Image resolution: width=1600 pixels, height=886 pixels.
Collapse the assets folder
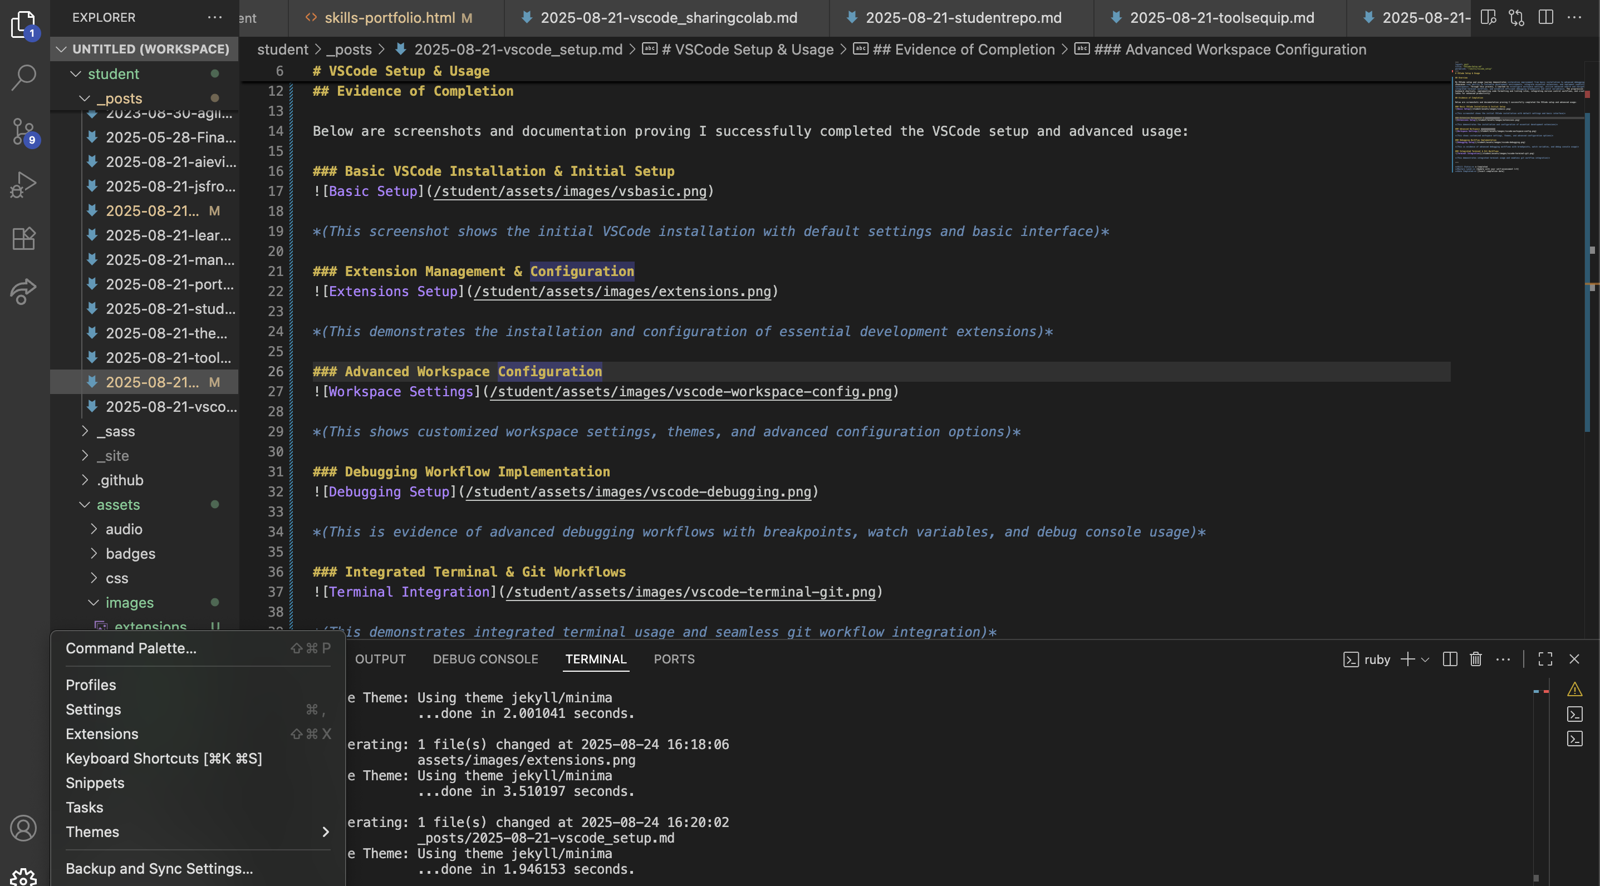[144, 505]
